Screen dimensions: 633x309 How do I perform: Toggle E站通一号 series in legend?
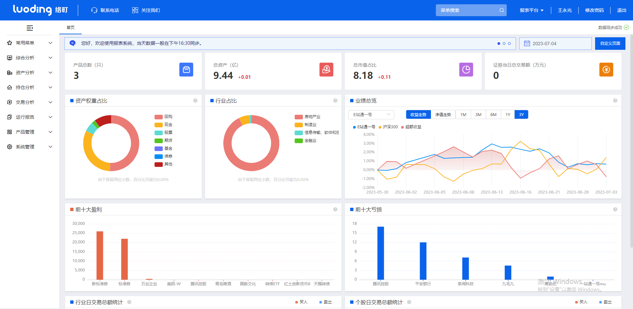click(364, 127)
